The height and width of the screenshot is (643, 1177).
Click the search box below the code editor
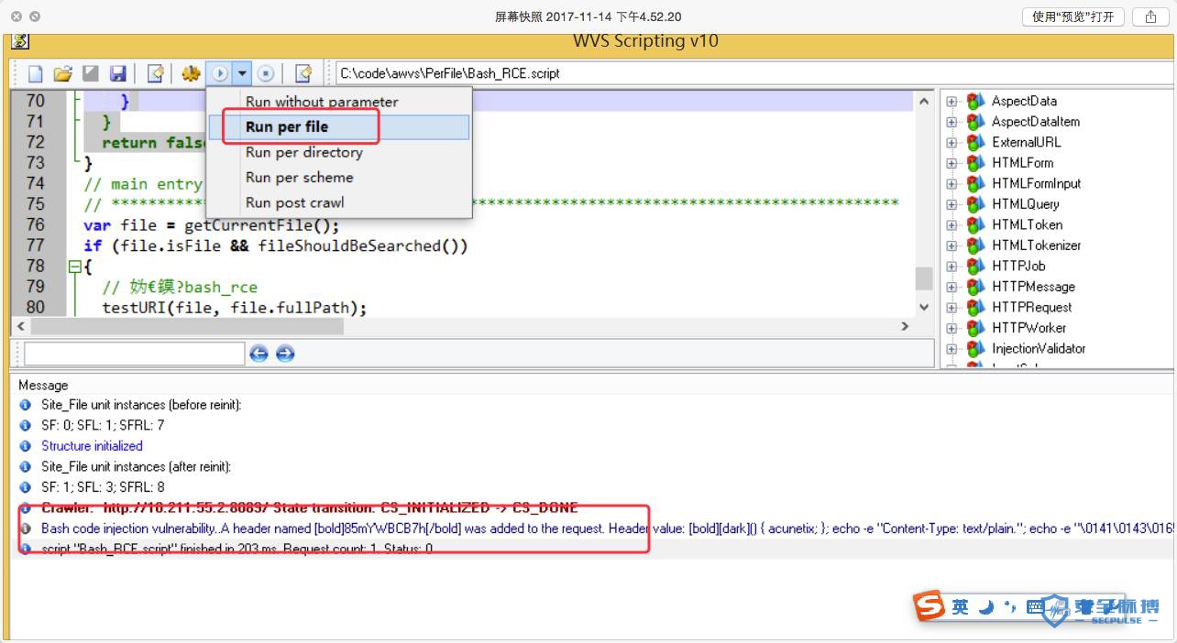tap(135, 354)
